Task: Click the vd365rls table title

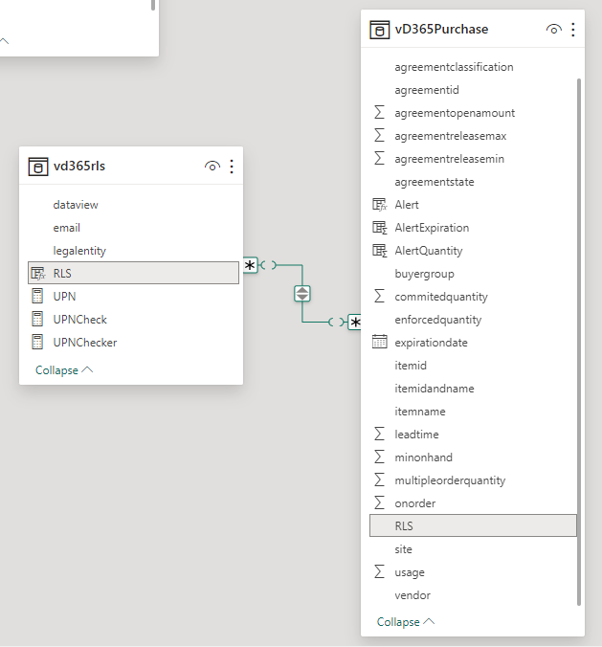Action: 79,166
